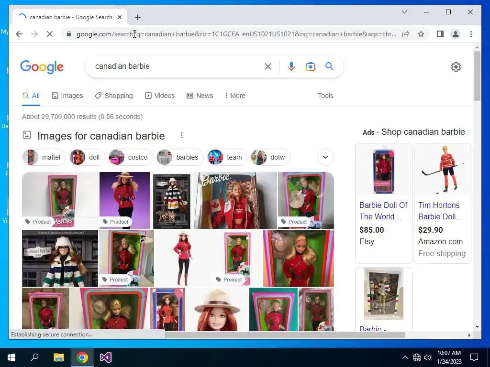
Task: Open the Chrome profile avatar menu
Action: (x=456, y=34)
